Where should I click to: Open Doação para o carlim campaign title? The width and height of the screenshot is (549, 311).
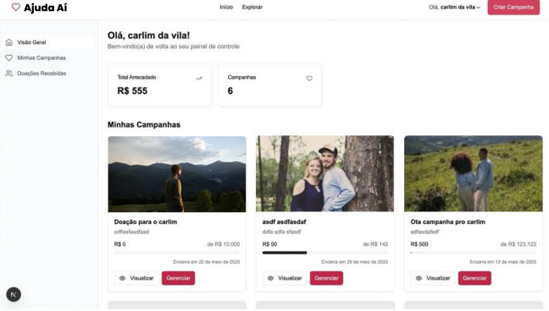click(x=146, y=222)
